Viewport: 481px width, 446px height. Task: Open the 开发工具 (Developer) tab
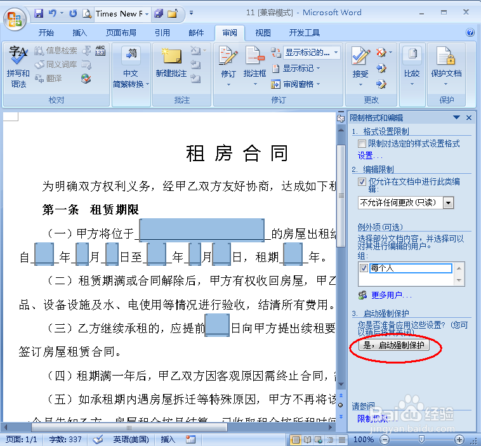(x=305, y=32)
